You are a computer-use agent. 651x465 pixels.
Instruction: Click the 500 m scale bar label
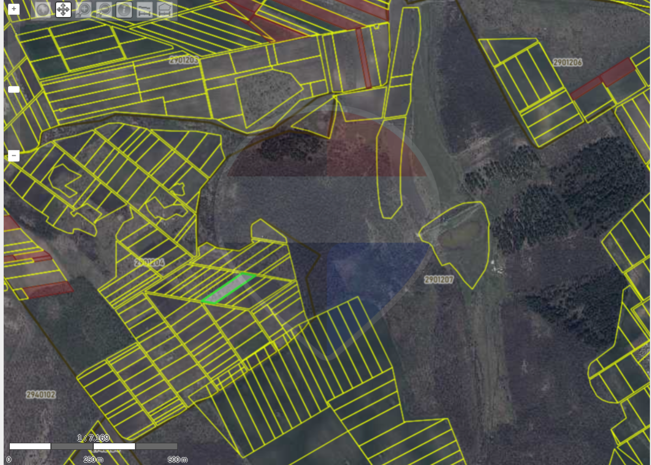(177, 459)
